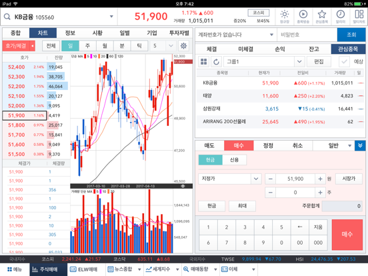Click the 전체 button above chart
Viewport: 368px width, 276px height.
coord(51,46)
